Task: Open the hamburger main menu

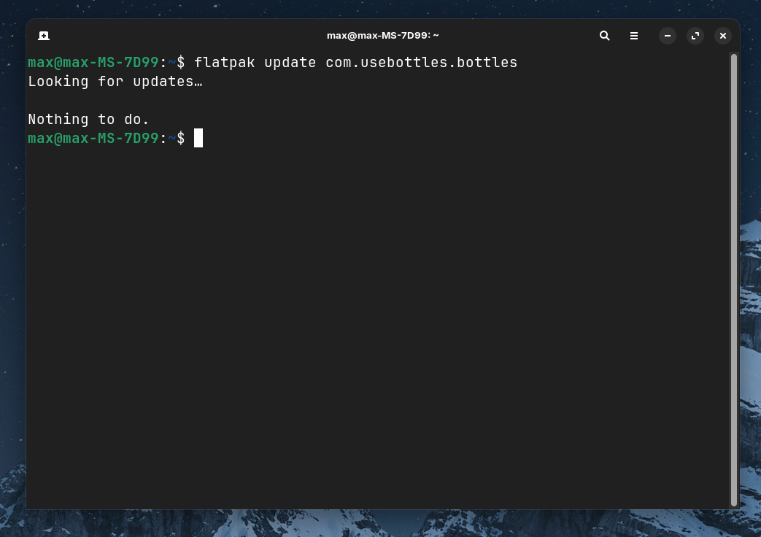Action: pos(634,36)
